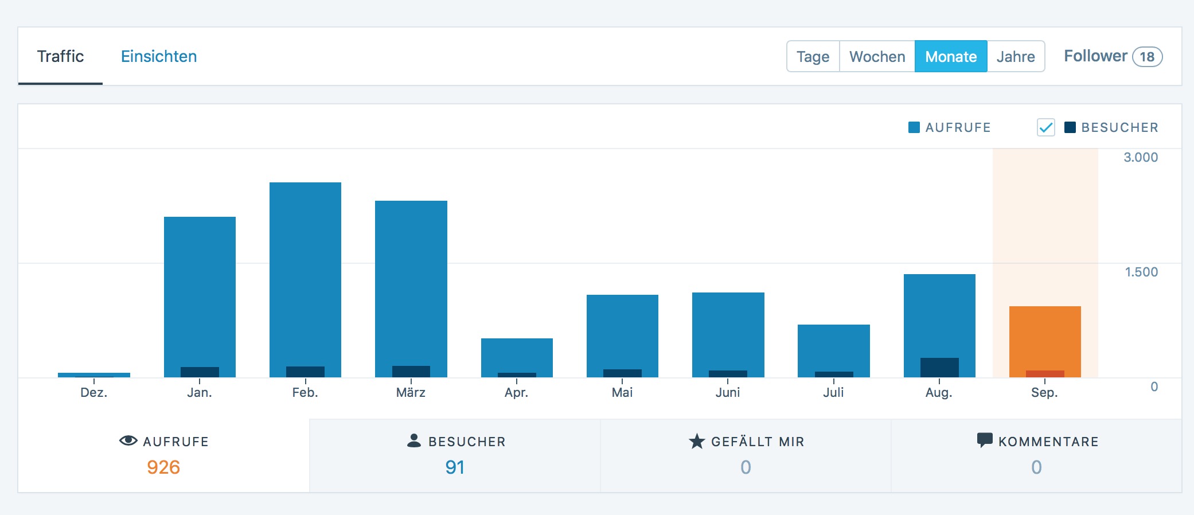Switch chart to Jahre view
1194x515 pixels.
coord(1015,56)
